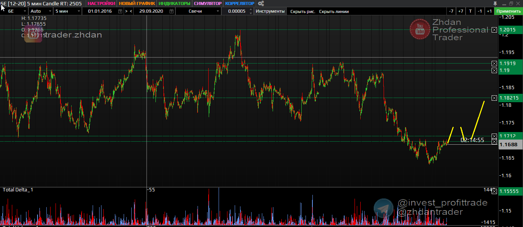The width and height of the screenshot is (523, 227).
Task: Remove the 1.2015 level line
Action: click(494, 30)
